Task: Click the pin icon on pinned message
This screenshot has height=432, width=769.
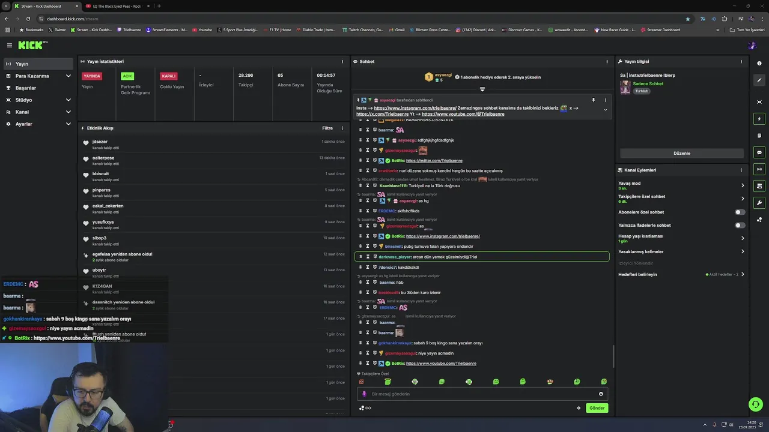Action: pyautogui.click(x=593, y=100)
